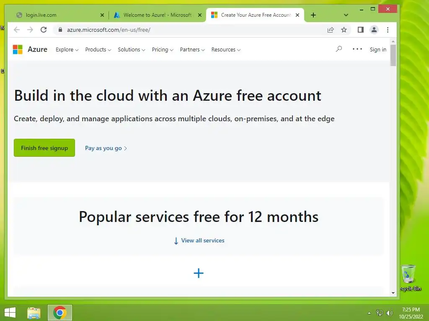Viewport: 429px width, 321px height.
Task: Click the page vertical scrollbar thumb
Action: pyautogui.click(x=393, y=55)
